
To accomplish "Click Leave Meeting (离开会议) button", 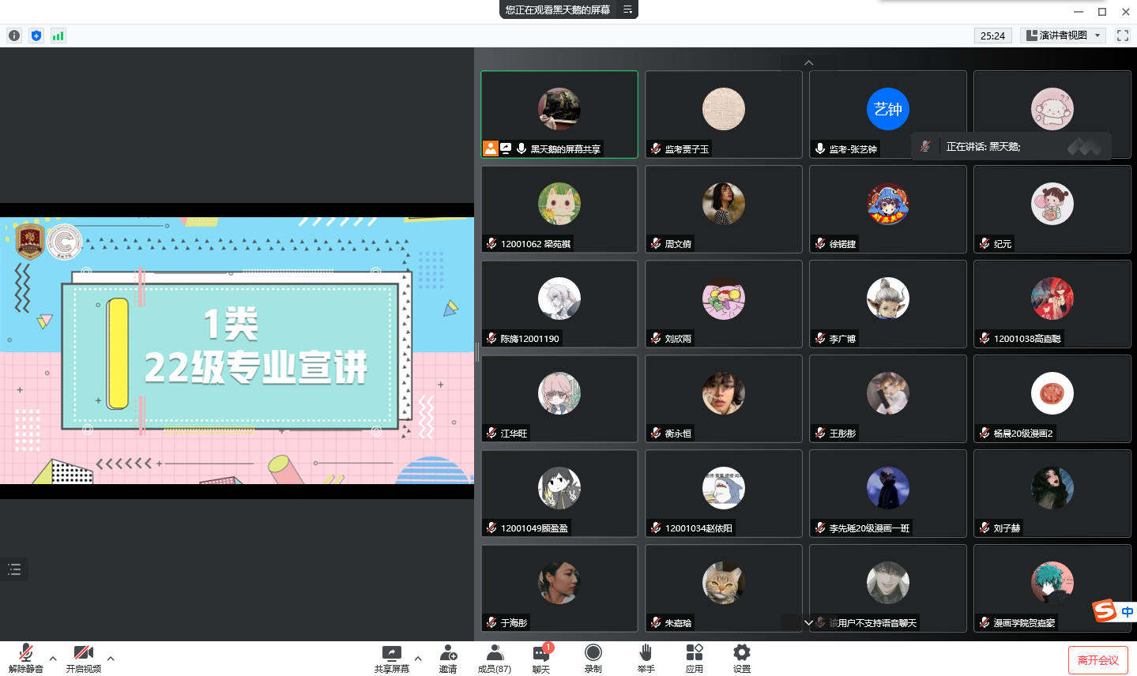I will click(1097, 660).
